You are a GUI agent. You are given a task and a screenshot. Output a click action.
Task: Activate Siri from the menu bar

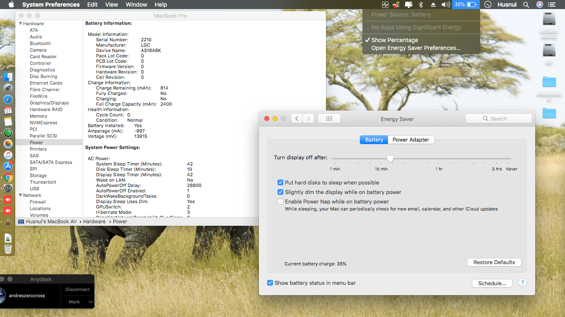(x=539, y=5)
